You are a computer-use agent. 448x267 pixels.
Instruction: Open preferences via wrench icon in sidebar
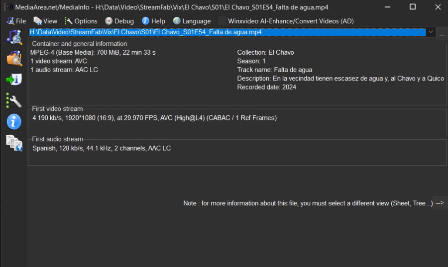(14, 100)
